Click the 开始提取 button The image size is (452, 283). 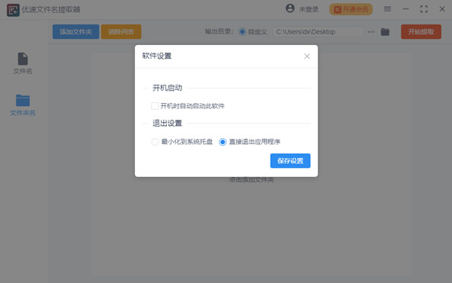pos(422,32)
